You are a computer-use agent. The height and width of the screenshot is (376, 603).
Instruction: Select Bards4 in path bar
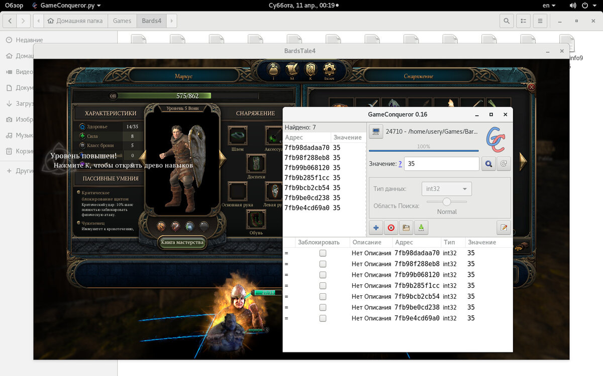click(x=151, y=21)
